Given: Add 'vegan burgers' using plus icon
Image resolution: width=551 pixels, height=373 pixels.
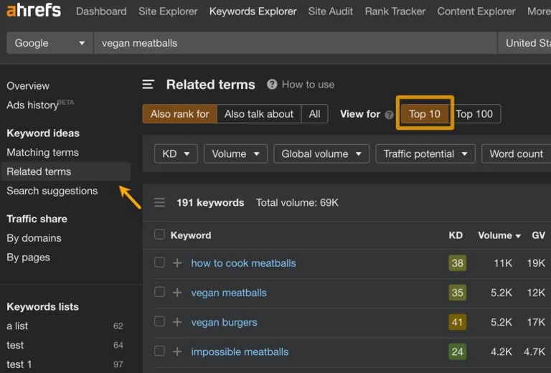Looking at the screenshot, I should coord(177,322).
